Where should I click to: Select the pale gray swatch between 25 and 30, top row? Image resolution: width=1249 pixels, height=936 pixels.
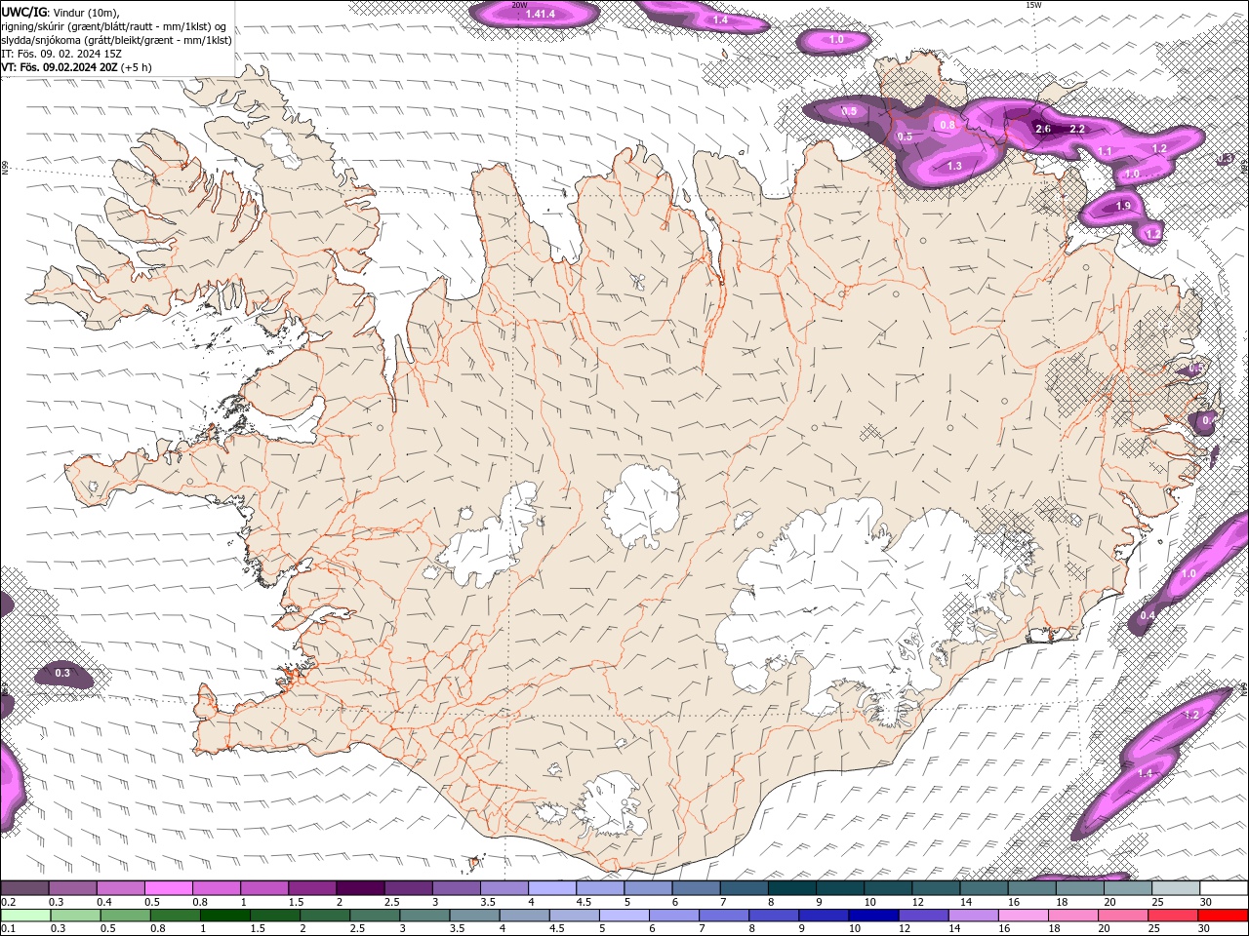coord(1175,888)
